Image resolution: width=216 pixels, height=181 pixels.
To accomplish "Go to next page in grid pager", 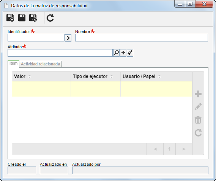I will [184, 149].
